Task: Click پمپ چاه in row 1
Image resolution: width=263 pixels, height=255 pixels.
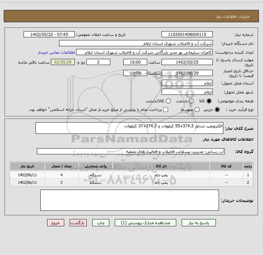Action: (161, 175)
